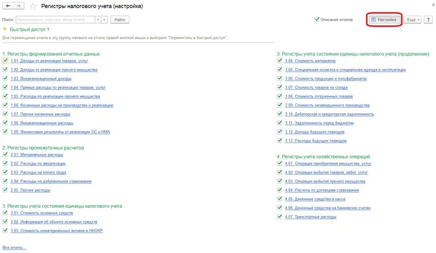Open report 4.03 Операции выбытия прочего имущества
This screenshot has width=436, height=253.
(325, 181)
